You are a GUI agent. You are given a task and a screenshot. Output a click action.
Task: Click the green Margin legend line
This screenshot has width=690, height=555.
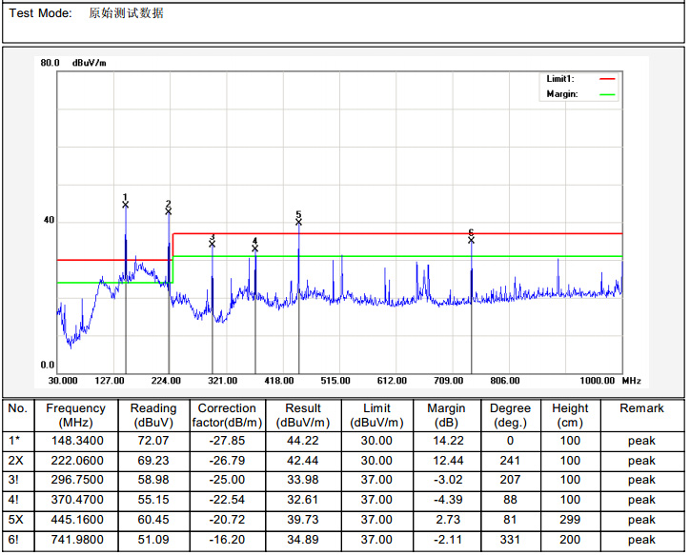(x=606, y=94)
